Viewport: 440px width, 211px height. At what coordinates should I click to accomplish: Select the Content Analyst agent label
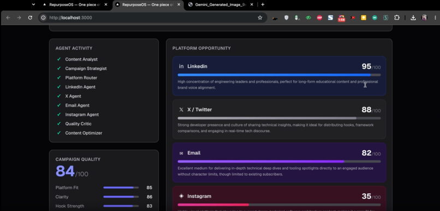tap(81, 59)
